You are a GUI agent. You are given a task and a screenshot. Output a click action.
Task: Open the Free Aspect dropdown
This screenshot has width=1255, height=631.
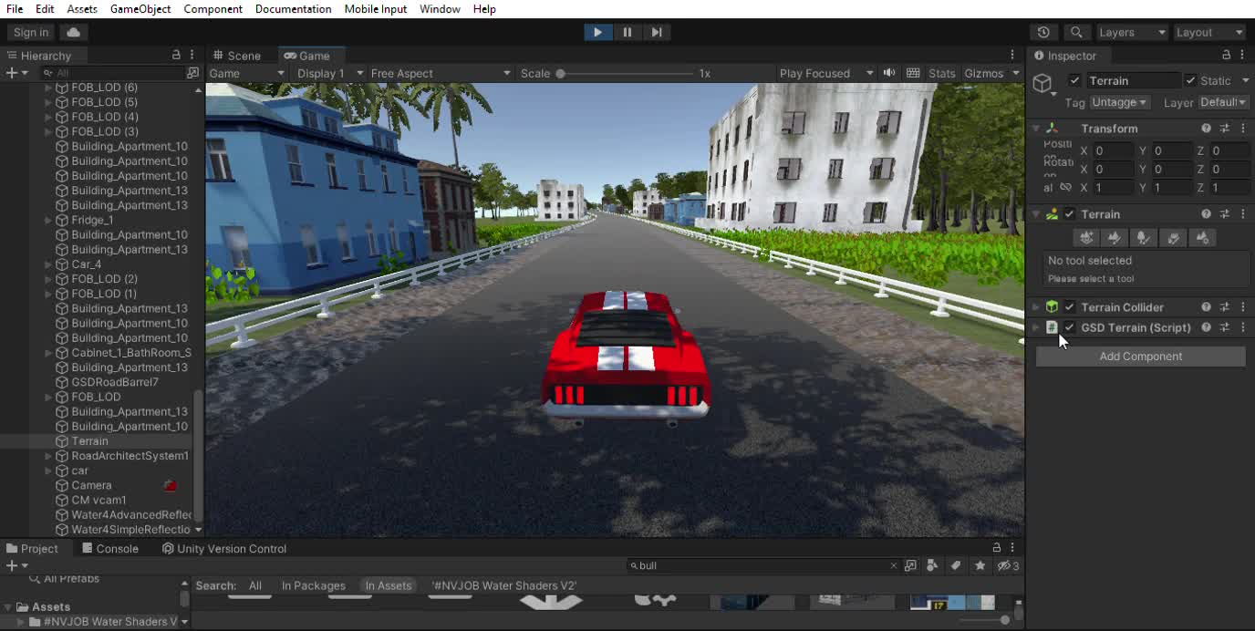441,73
